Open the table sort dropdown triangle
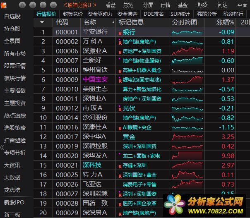Screen dimensions: 250x218 click(42, 22)
